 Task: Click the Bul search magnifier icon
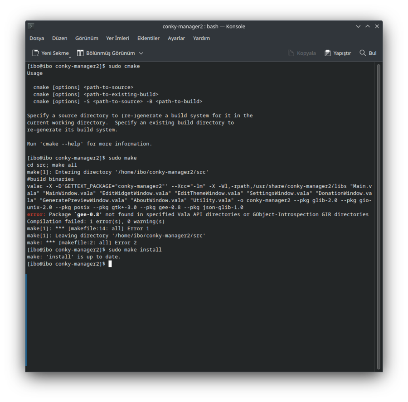click(363, 53)
